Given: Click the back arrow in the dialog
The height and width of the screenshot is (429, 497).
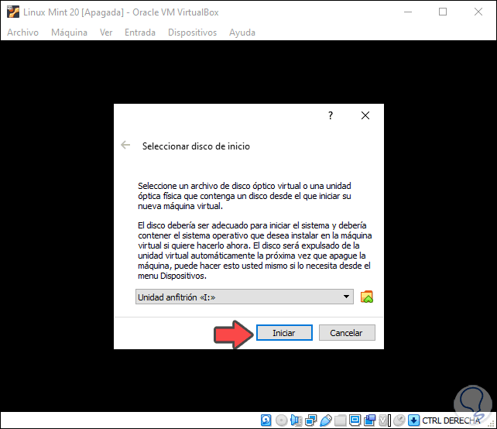Looking at the screenshot, I should [125, 146].
